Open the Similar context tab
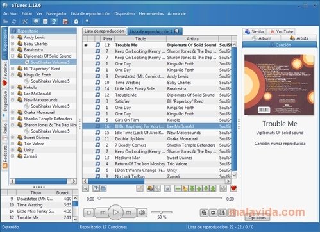 click(255, 31)
